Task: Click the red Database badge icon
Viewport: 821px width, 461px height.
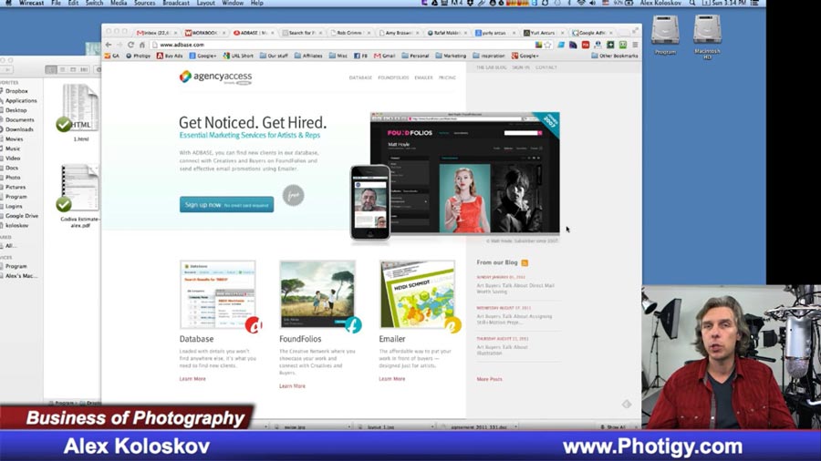Action: pyautogui.click(x=254, y=325)
